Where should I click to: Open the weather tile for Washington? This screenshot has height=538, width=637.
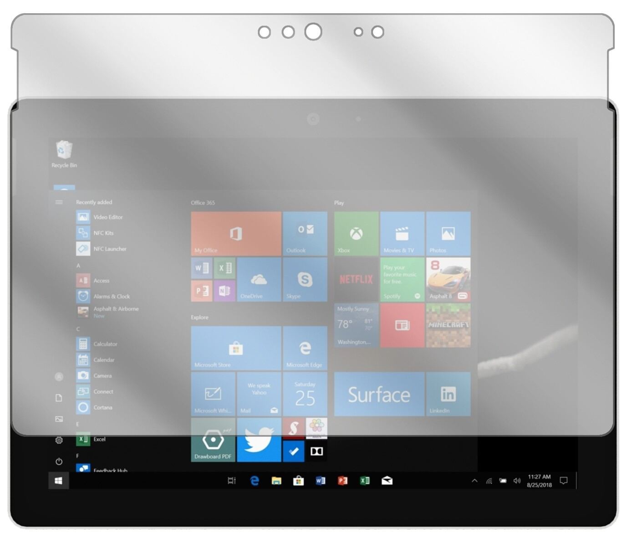357,325
